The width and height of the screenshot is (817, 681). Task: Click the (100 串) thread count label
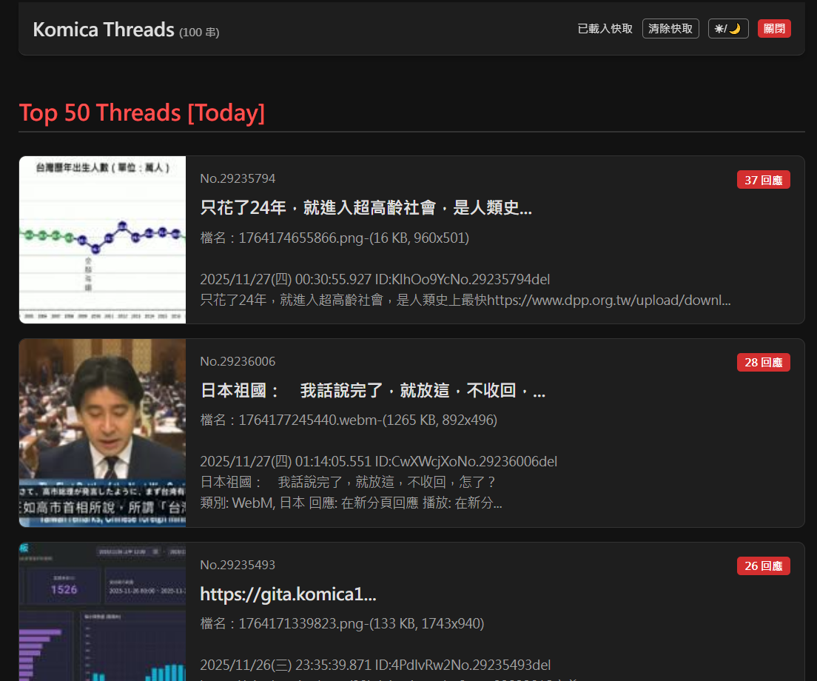pyautogui.click(x=199, y=33)
